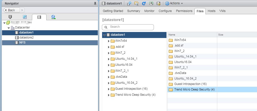Open the Hosts and Clusters navigator icon
This screenshot has width=257, height=111.
click(x=10, y=17)
